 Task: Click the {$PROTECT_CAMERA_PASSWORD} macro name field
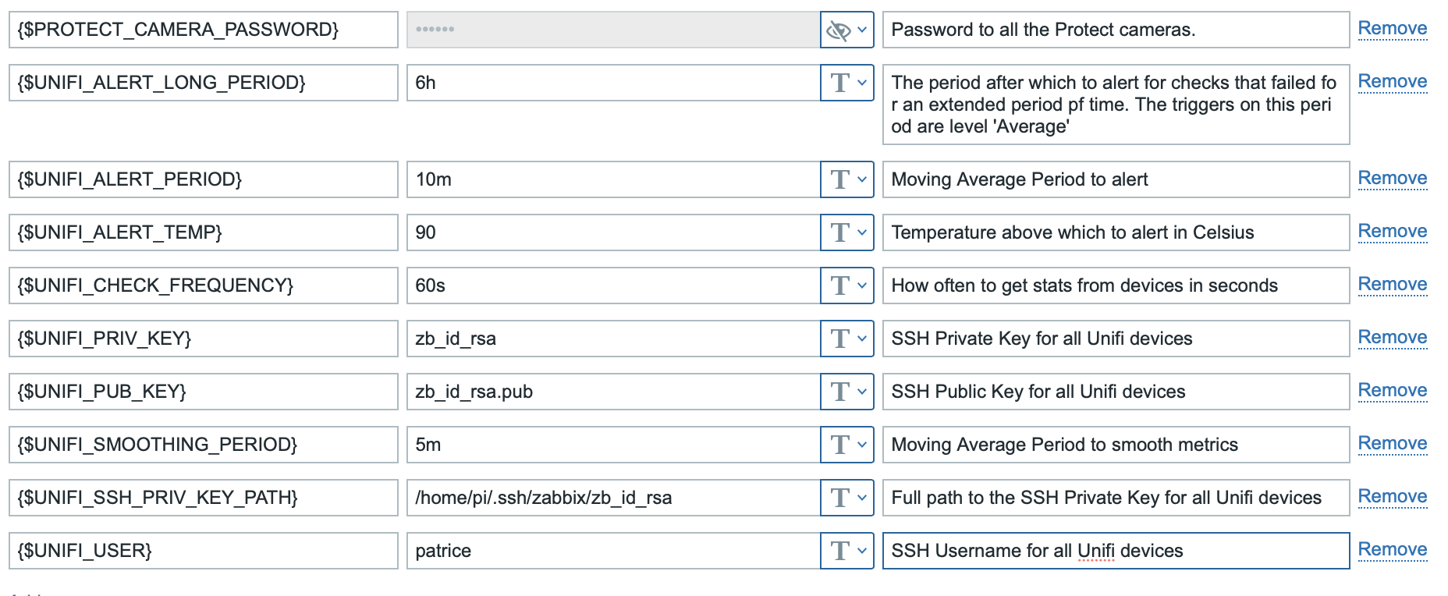pos(204,30)
